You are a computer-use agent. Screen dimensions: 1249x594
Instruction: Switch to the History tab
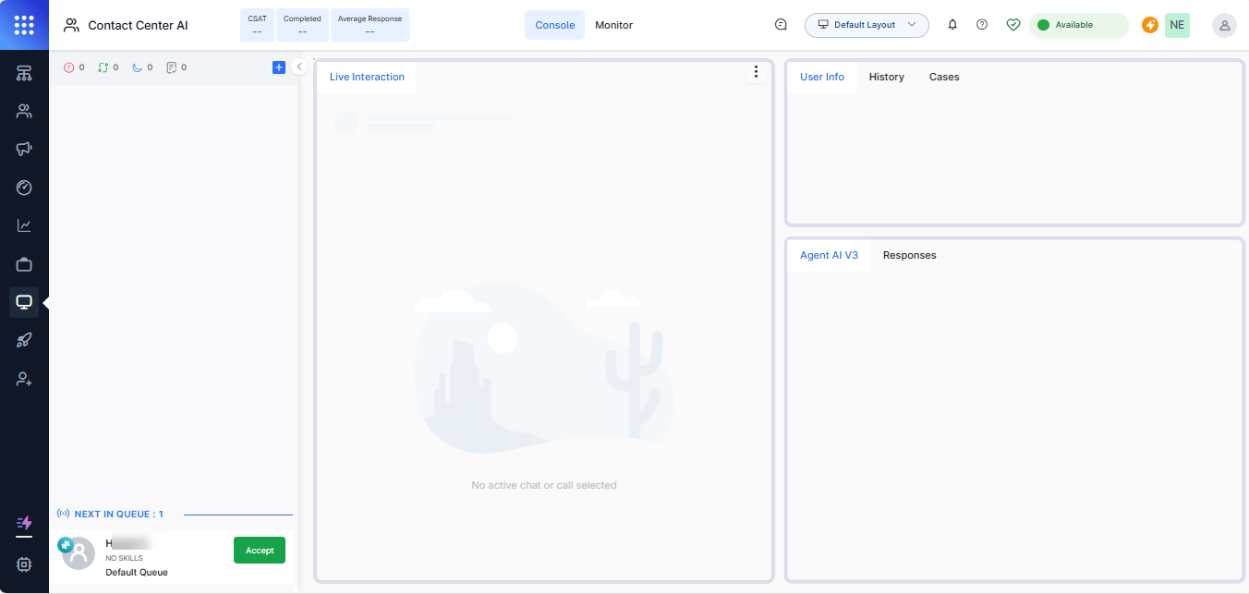click(886, 77)
